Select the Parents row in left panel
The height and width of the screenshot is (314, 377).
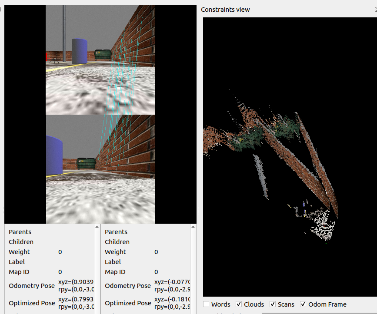click(20, 232)
